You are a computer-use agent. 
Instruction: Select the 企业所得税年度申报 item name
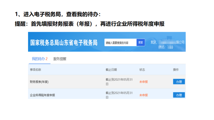tap(42, 95)
